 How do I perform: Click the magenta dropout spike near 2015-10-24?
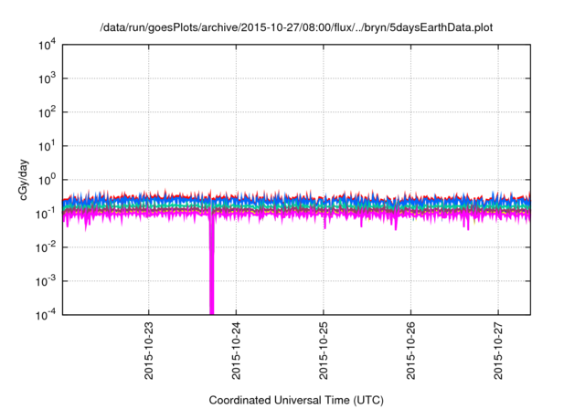[211, 265]
